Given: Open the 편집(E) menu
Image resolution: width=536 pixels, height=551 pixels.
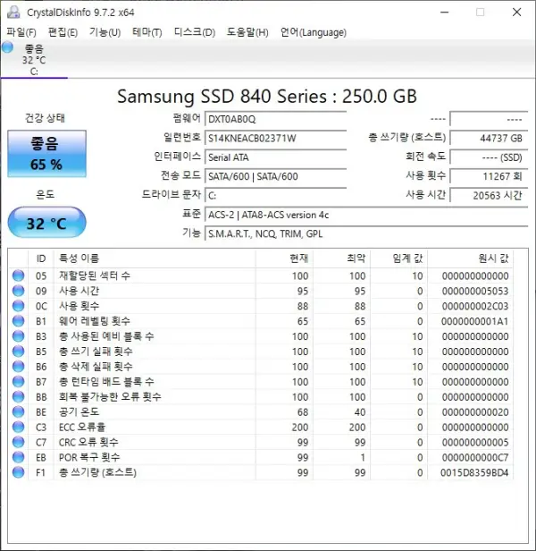Looking at the screenshot, I should click(63, 32).
